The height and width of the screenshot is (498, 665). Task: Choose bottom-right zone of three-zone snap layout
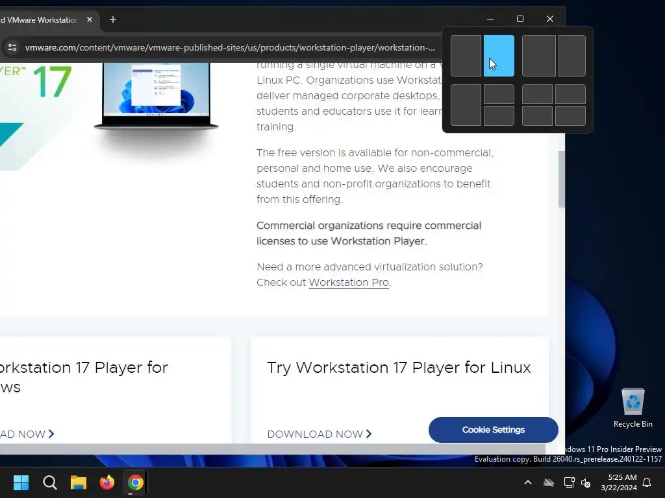click(499, 116)
